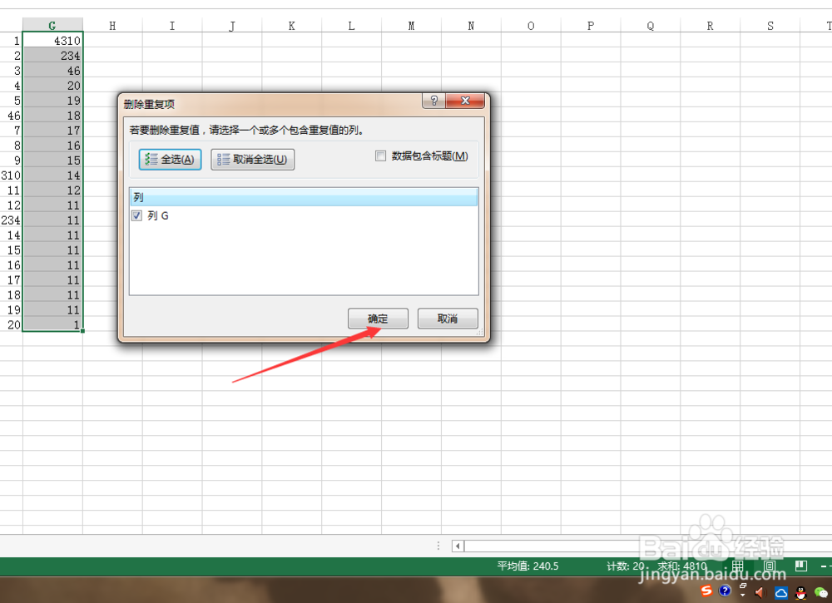Click the Select All (全选) button icon

(x=151, y=159)
